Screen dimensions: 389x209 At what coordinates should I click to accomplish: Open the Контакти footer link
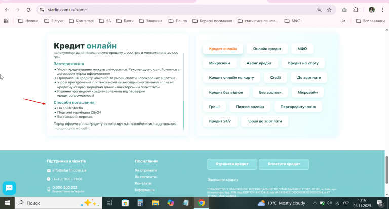point(143,183)
